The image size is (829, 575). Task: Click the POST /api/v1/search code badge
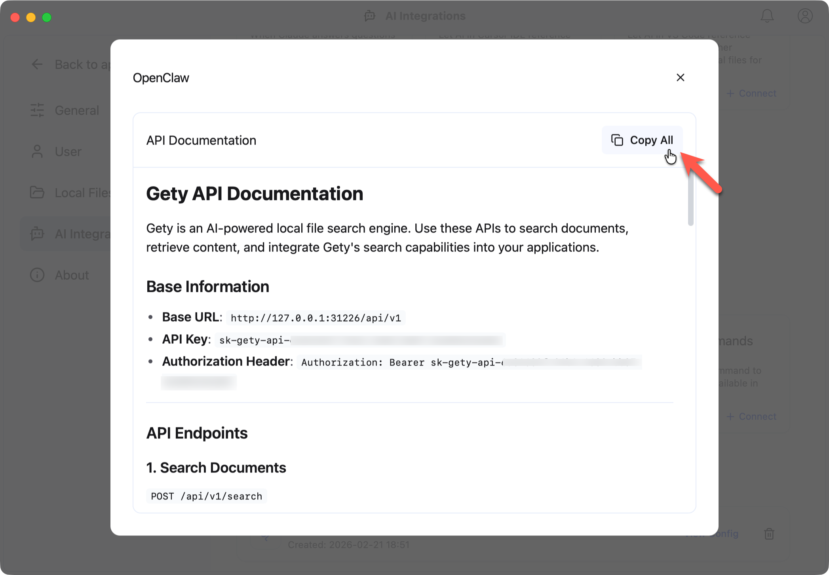coord(206,496)
